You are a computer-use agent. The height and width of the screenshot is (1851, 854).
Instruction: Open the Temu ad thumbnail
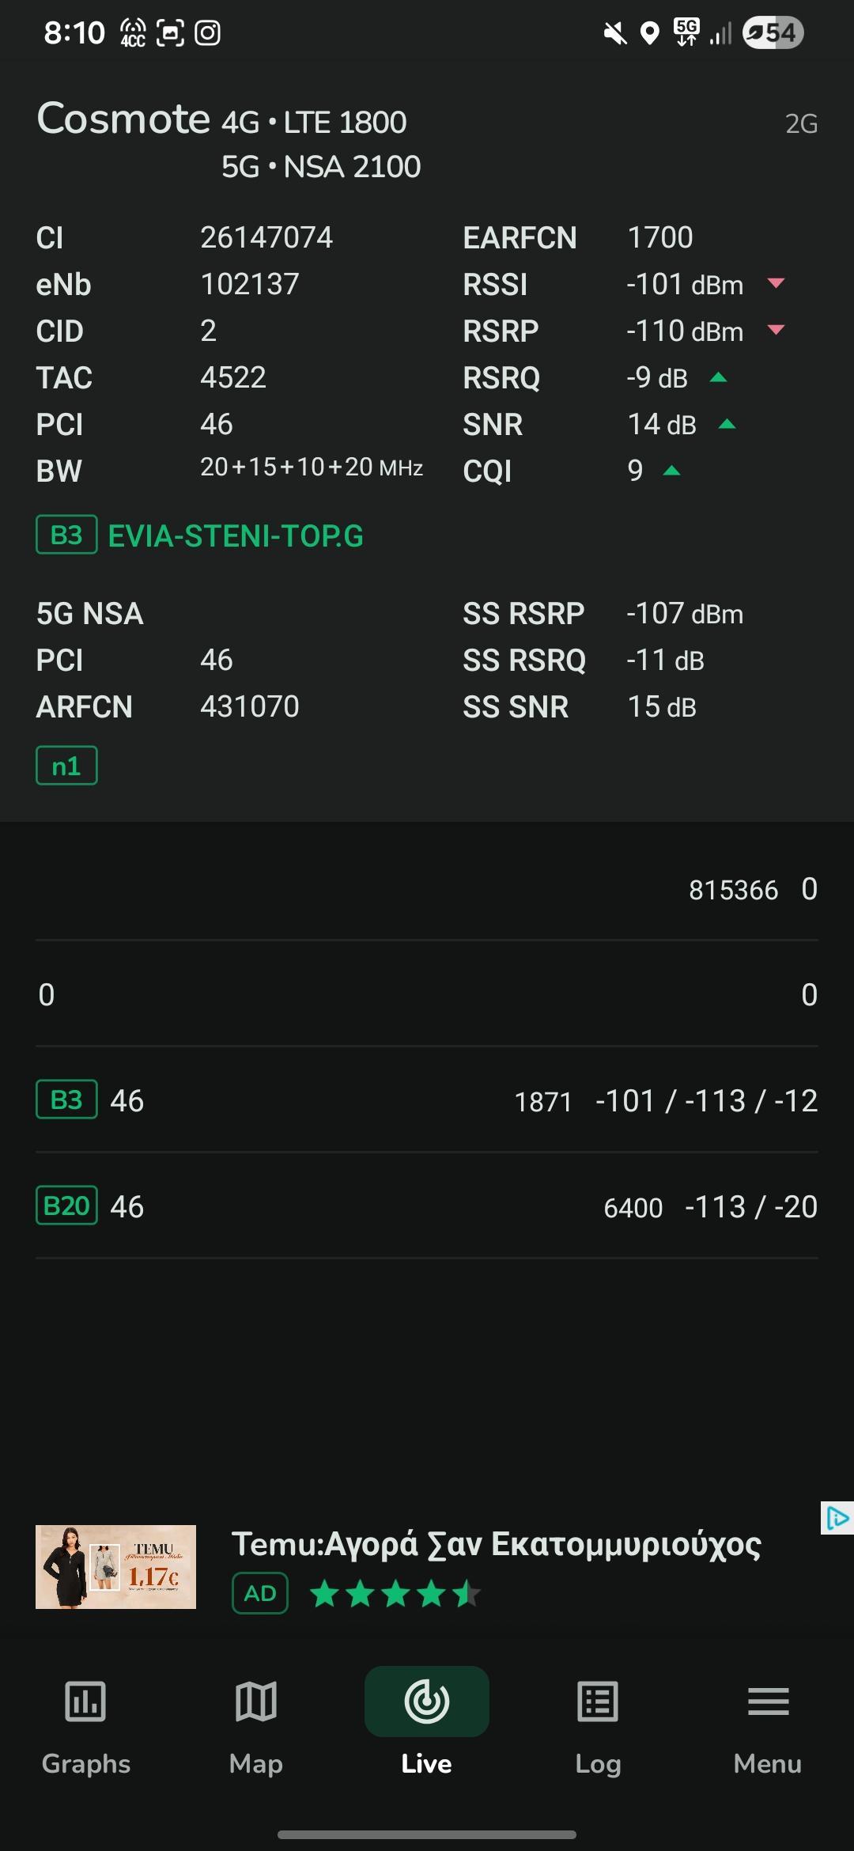(115, 1566)
